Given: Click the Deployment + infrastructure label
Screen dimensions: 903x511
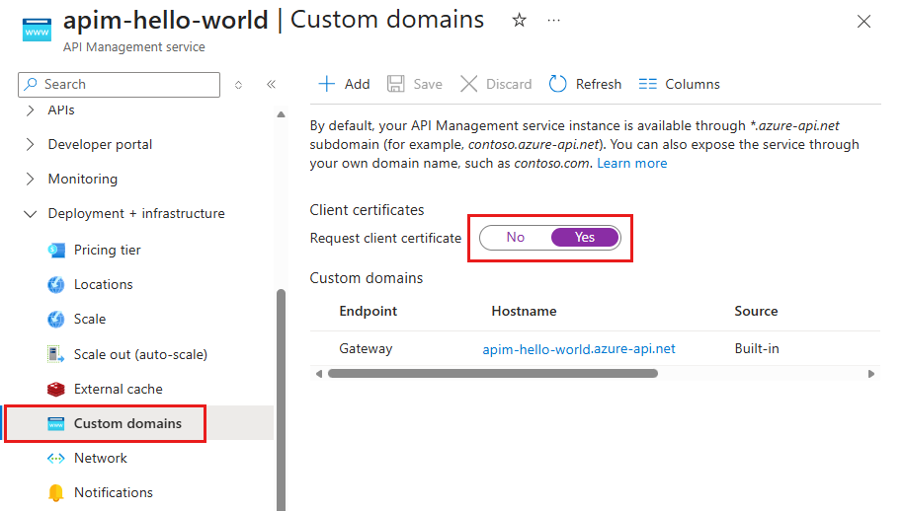Looking at the screenshot, I should pos(136,213).
